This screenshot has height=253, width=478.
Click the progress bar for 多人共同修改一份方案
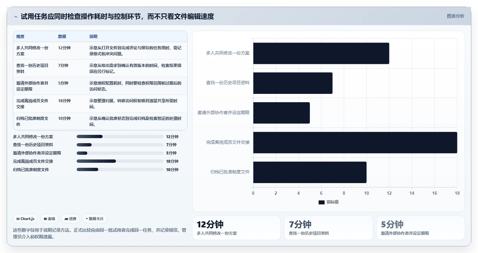click(120, 136)
